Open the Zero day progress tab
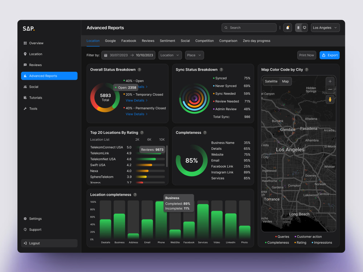 pos(257,41)
